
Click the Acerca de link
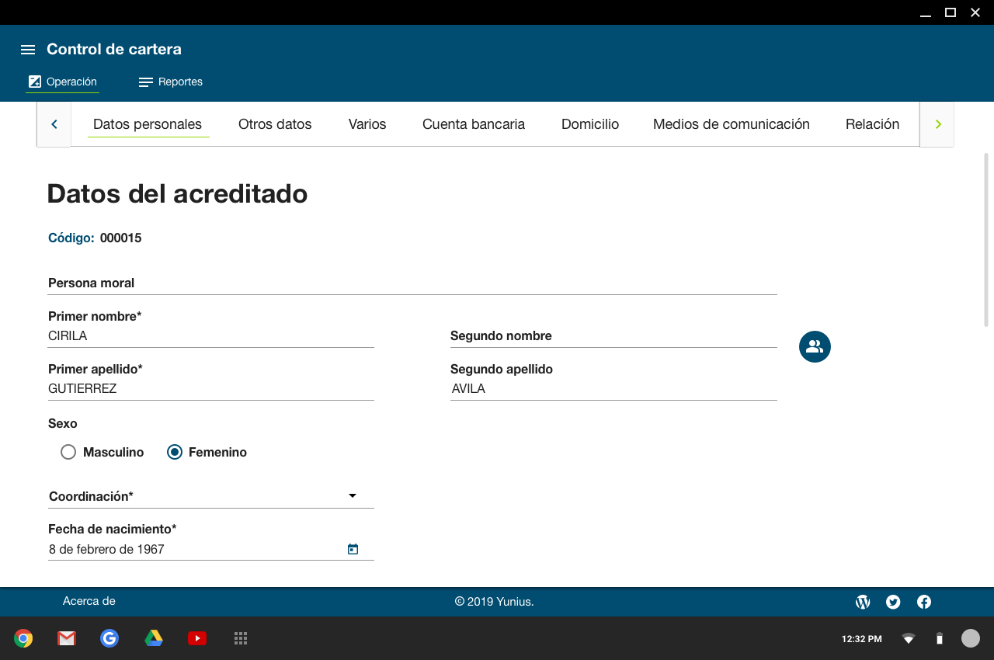pyautogui.click(x=89, y=601)
